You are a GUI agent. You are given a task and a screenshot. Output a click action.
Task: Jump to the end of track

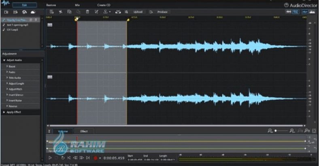click(88, 158)
